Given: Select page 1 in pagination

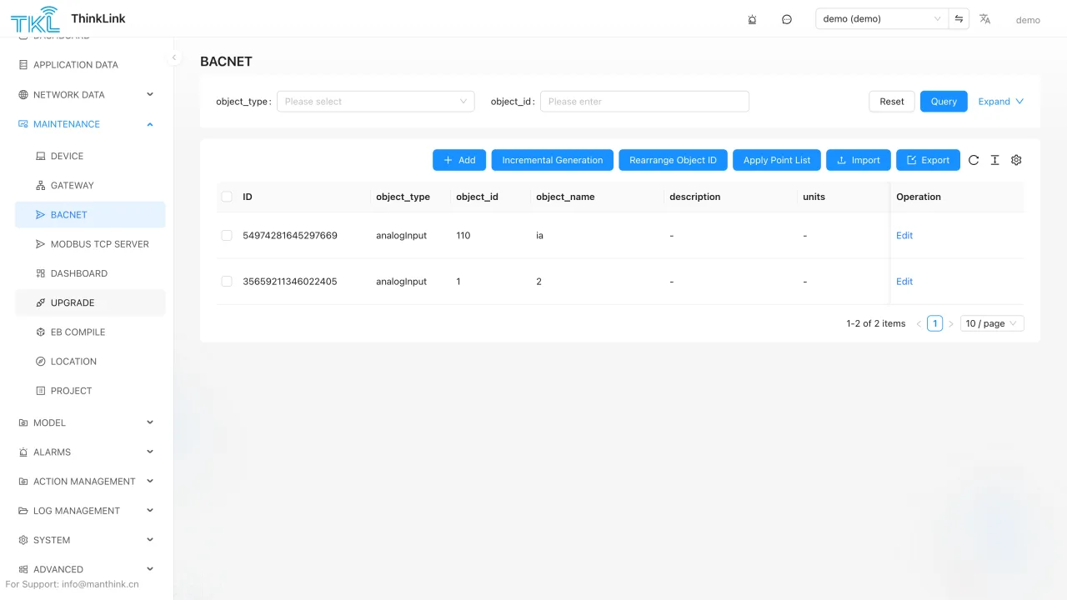Looking at the screenshot, I should pos(934,323).
